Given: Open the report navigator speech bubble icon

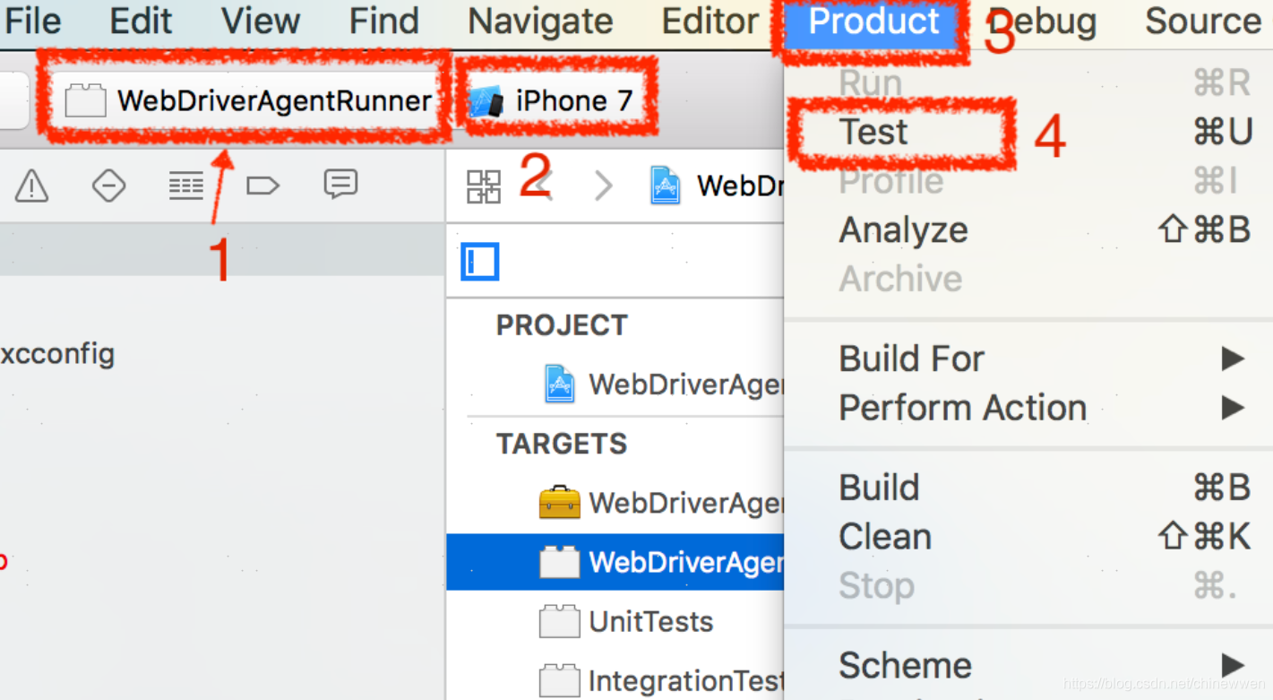Looking at the screenshot, I should pyautogui.click(x=340, y=185).
